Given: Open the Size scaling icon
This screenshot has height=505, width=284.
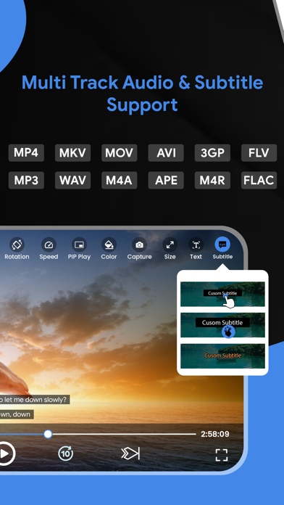Looking at the screenshot, I should click(170, 245).
